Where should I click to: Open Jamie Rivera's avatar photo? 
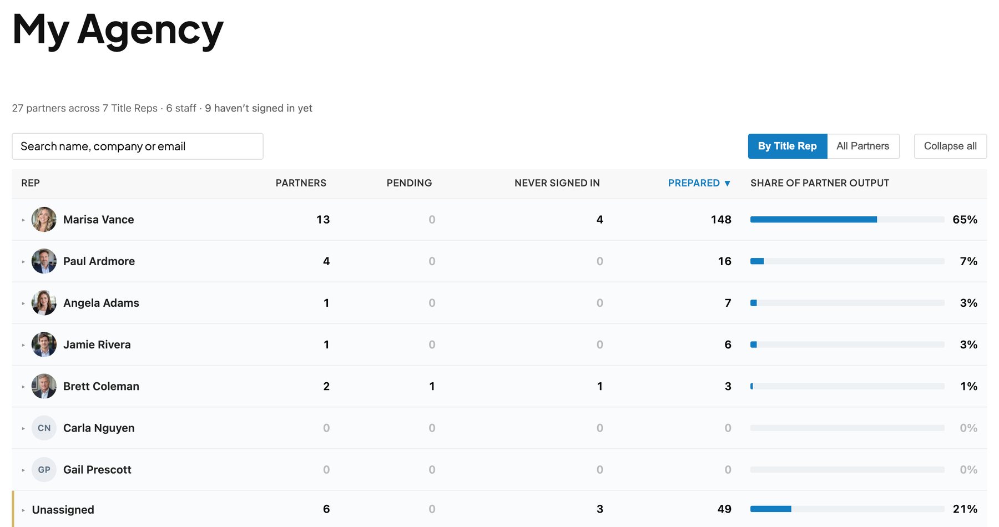coord(44,344)
